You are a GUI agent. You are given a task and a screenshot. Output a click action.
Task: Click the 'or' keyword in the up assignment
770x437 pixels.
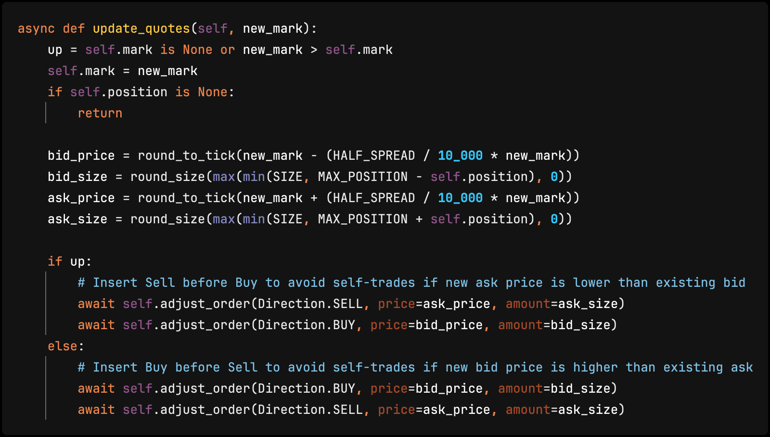coord(228,50)
